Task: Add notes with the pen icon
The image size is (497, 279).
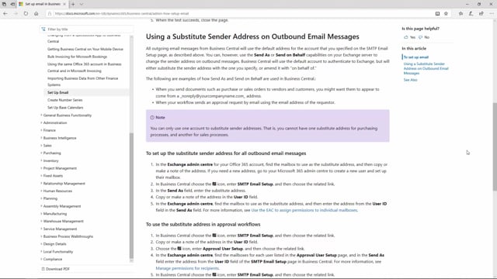Action: (x=471, y=14)
